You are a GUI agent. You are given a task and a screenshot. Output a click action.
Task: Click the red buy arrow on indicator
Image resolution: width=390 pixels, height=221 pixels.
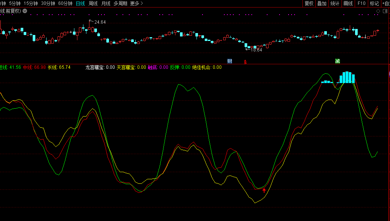click(x=264, y=191)
